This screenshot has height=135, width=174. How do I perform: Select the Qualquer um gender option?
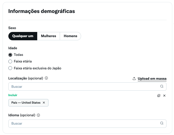[23, 36]
